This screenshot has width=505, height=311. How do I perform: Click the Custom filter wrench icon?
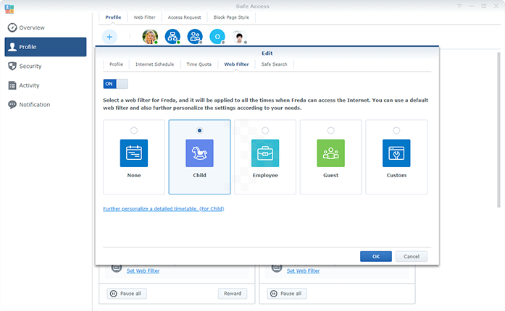396,153
